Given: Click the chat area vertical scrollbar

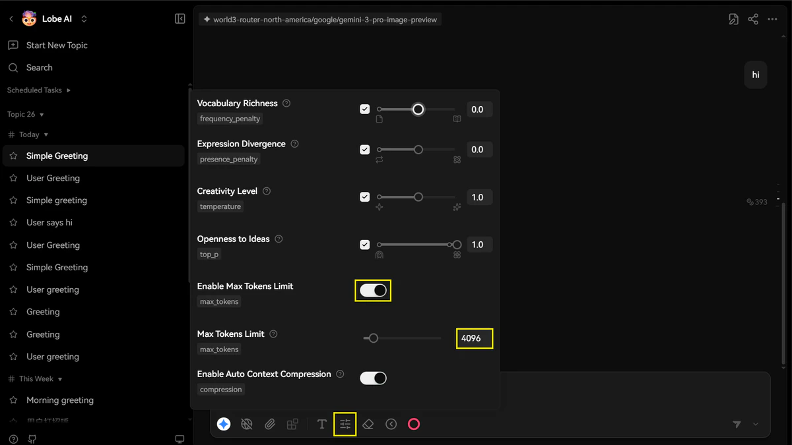Looking at the screenshot, I should pyautogui.click(x=784, y=283).
